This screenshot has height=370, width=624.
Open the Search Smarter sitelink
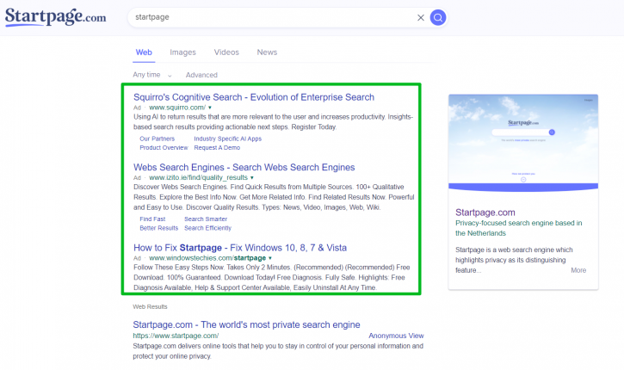tap(206, 219)
